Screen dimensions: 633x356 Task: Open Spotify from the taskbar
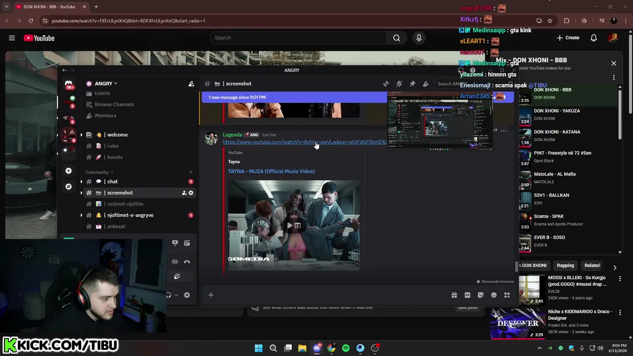tap(346, 348)
